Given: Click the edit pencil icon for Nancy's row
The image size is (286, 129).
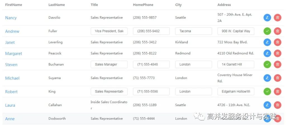Looking at the screenshot, I should (x=267, y=18).
